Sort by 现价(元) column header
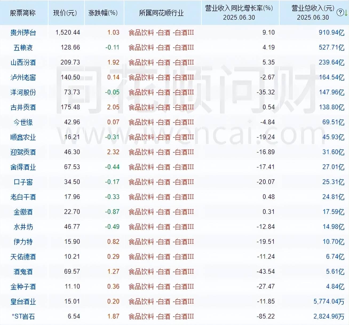This screenshot has height=325, width=349. click(x=65, y=13)
